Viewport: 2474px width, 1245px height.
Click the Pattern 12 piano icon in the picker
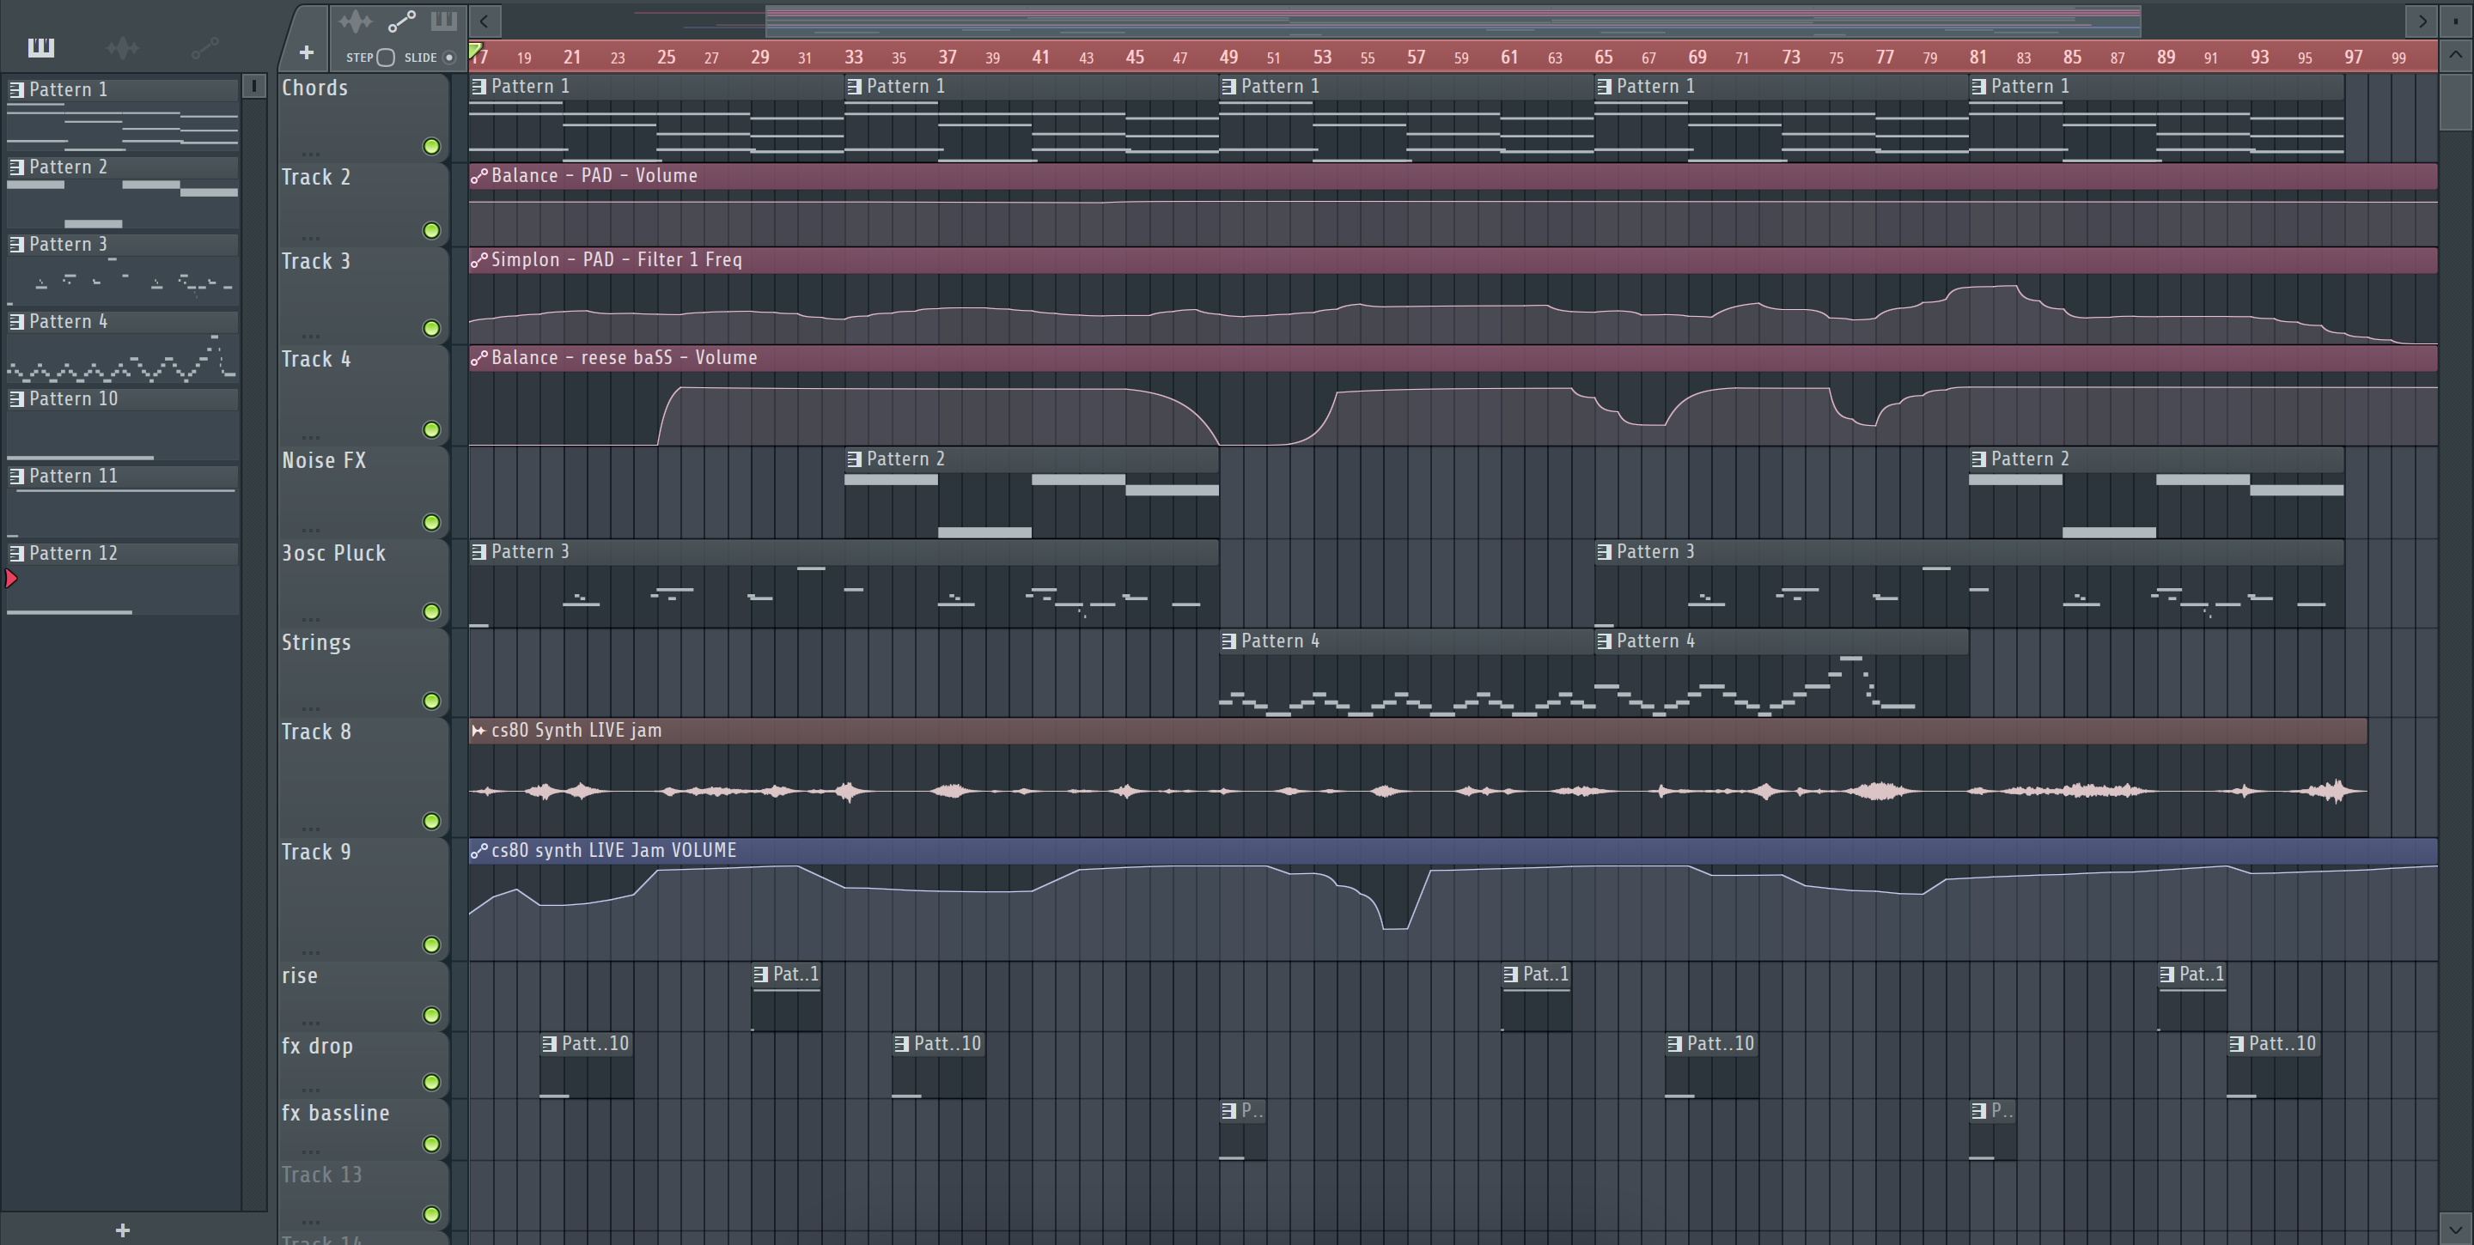pyautogui.click(x=16, y=553)
